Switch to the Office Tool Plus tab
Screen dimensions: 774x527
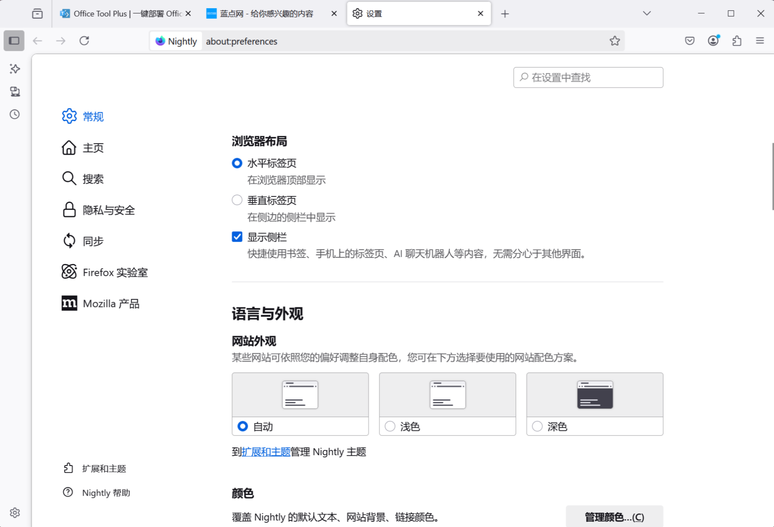[x=122, y=14]
